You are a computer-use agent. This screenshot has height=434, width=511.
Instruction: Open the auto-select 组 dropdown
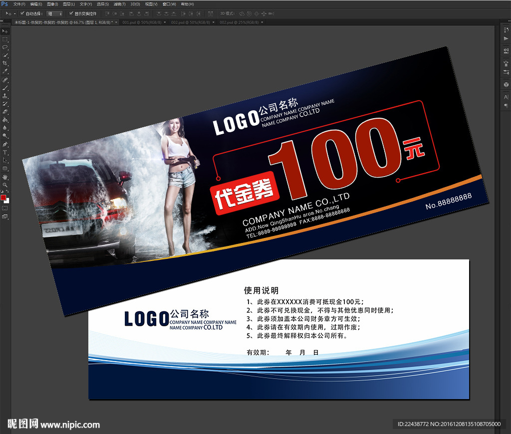tap(54, 13)
